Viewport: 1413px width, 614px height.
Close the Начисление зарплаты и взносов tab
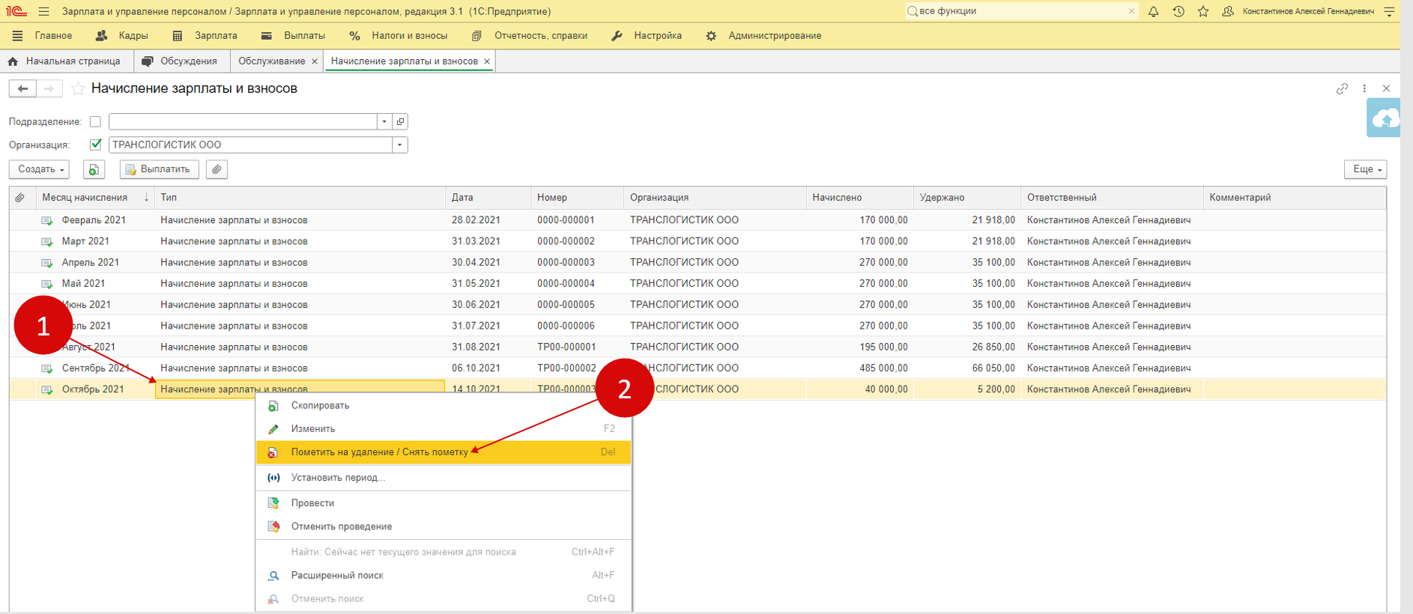(x=487, y=61)
